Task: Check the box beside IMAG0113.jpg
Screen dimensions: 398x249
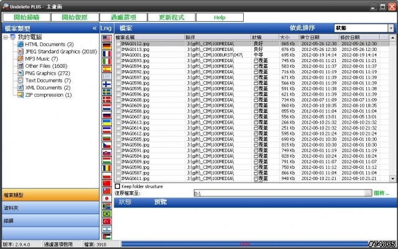Action: (x=118, y=49)
